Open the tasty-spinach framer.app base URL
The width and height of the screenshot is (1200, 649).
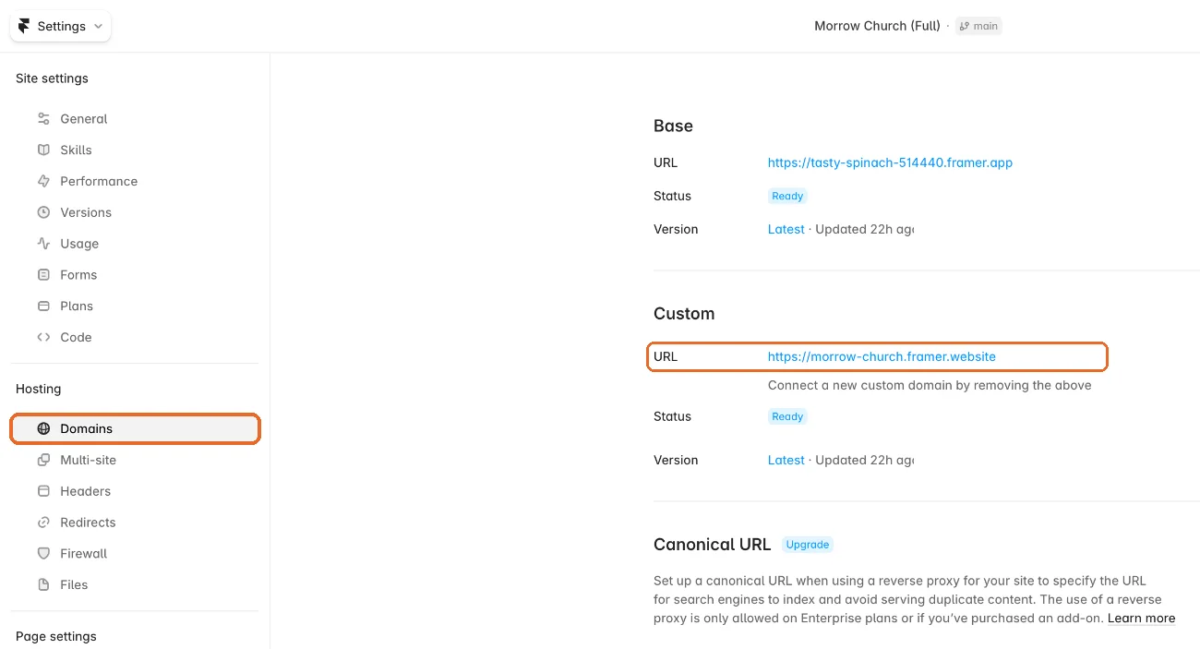pos(890,162)
